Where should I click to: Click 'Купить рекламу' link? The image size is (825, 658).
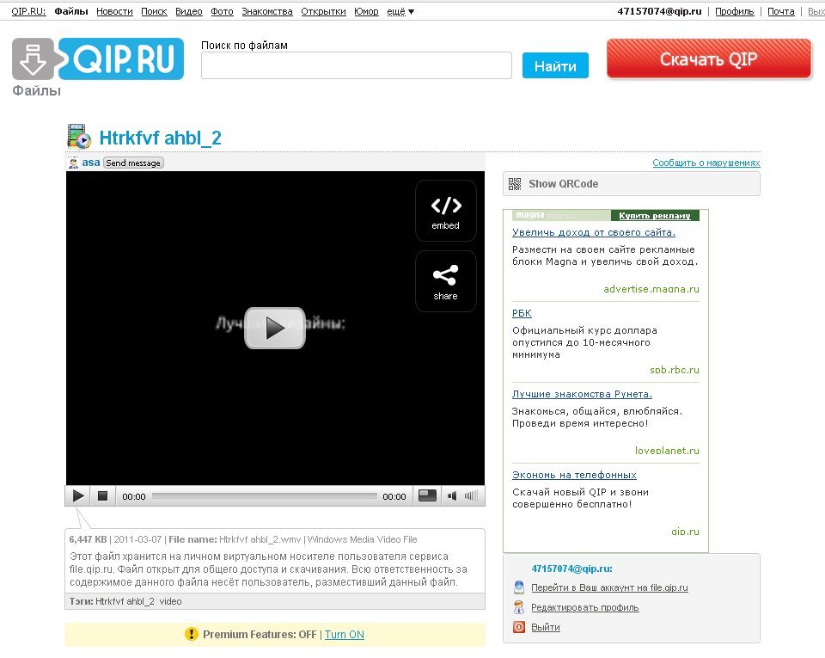pos(655,215)
